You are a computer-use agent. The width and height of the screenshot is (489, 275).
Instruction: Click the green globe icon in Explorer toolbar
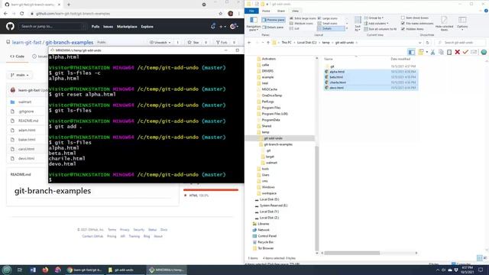[x=484, y=52]
